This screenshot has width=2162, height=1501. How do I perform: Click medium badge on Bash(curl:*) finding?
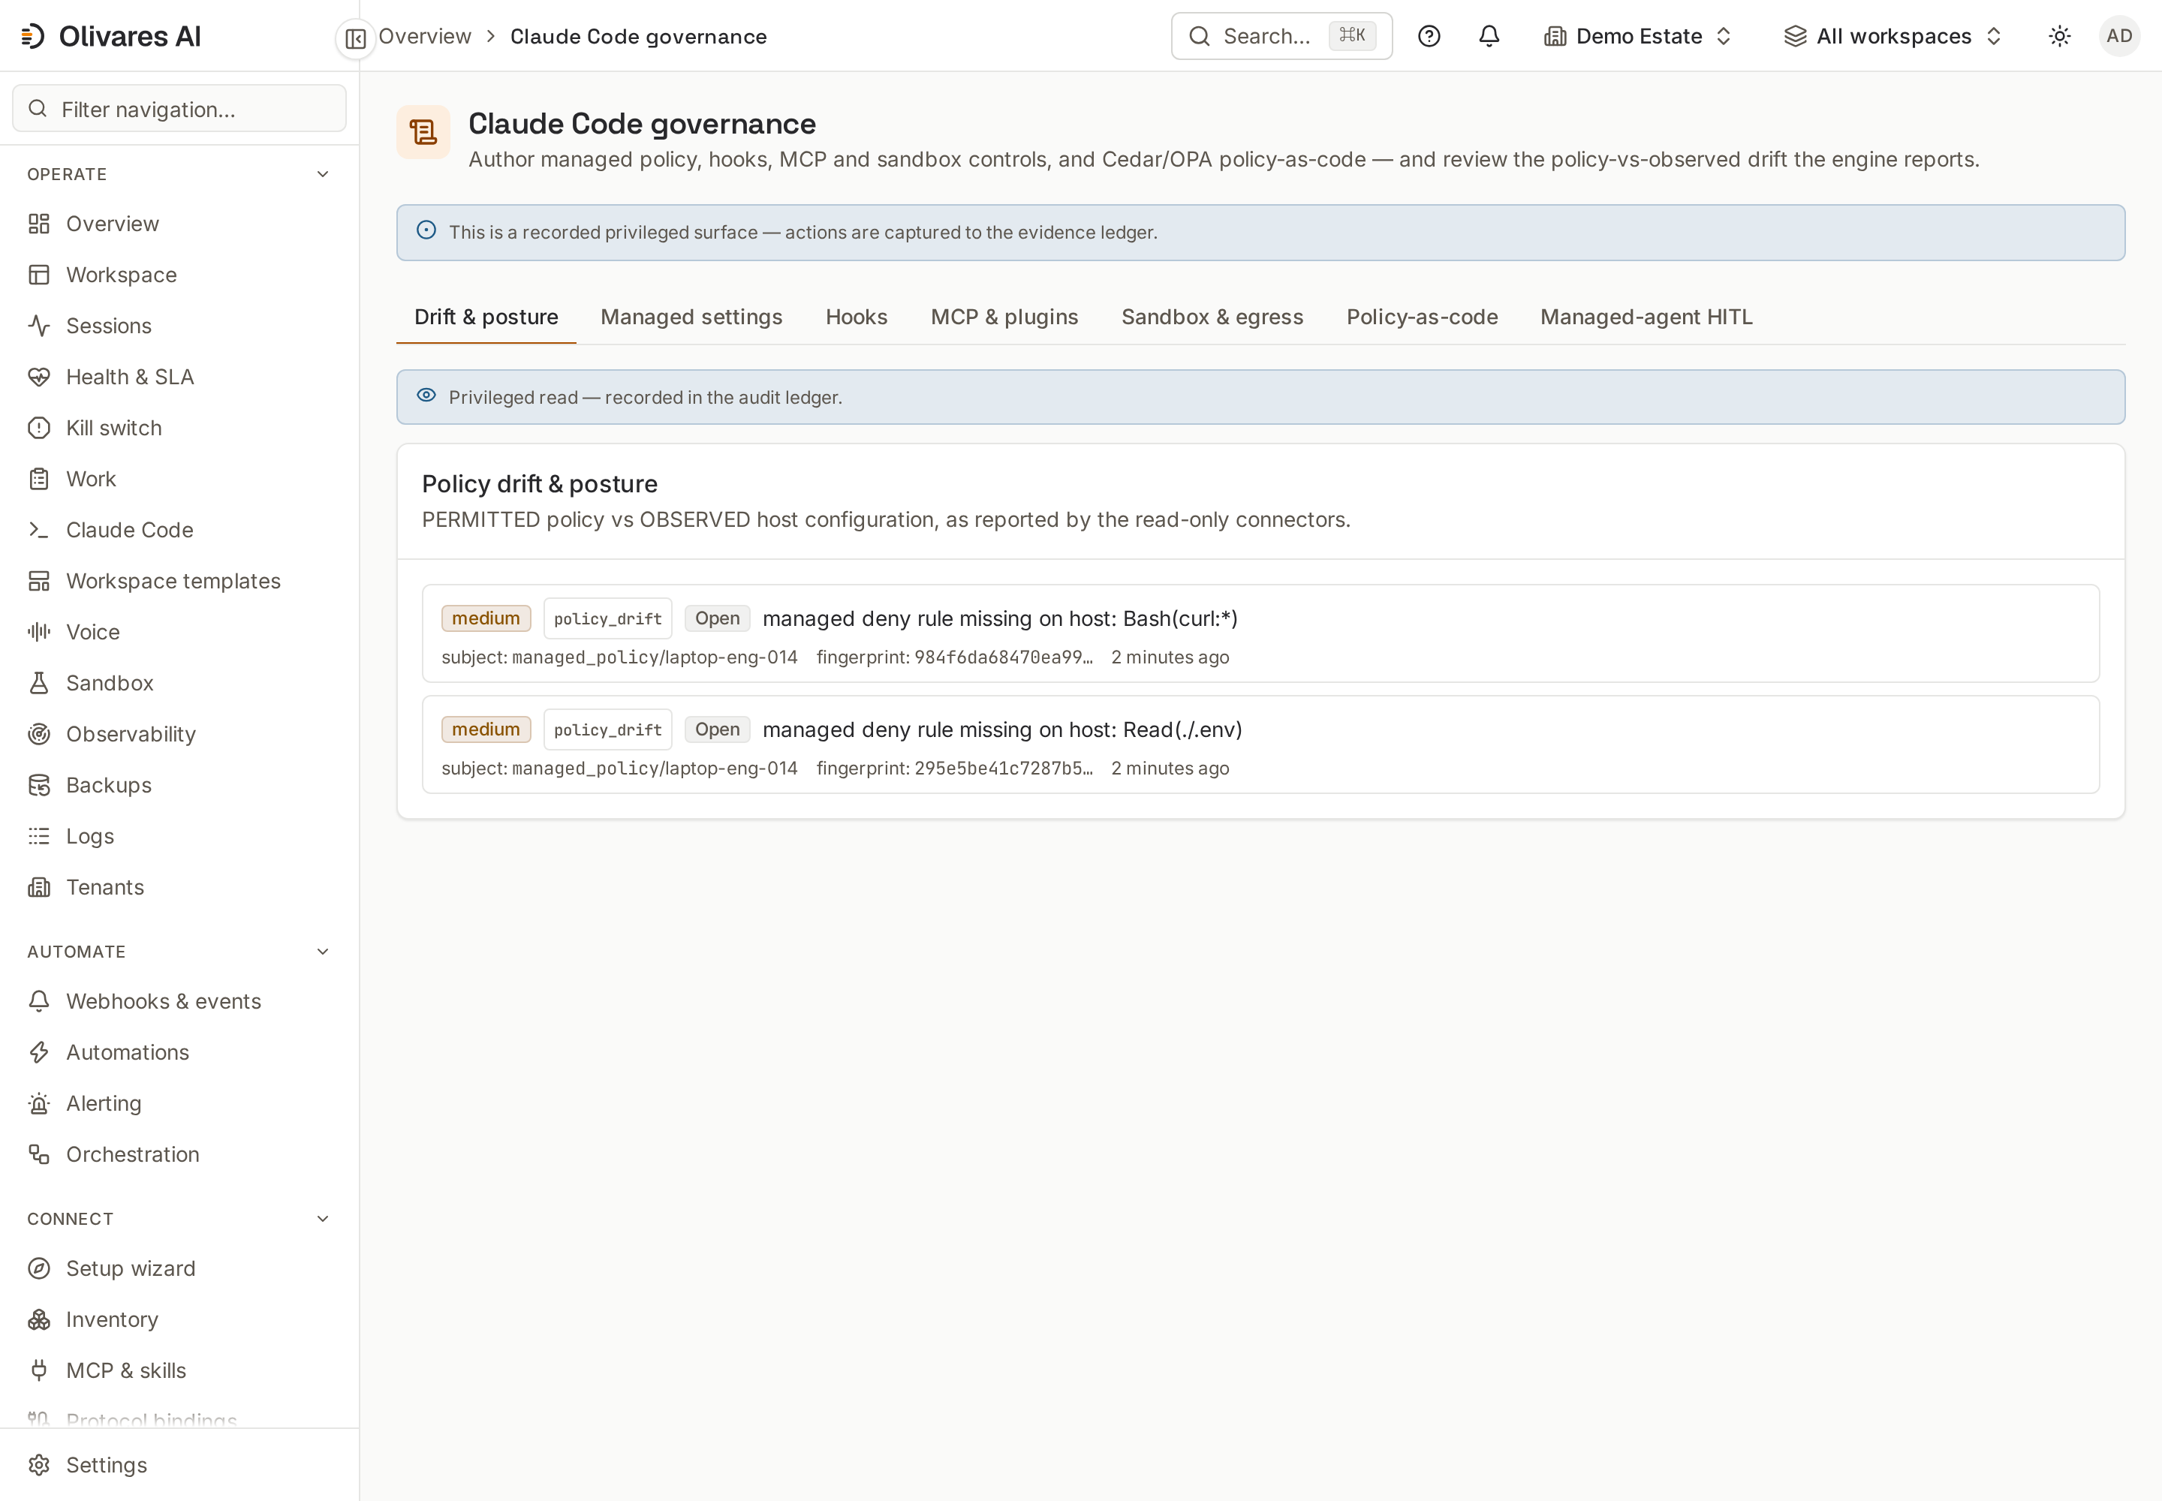(x=486, y=618)
